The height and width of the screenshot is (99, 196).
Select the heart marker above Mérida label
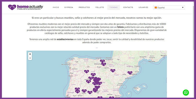84,91
